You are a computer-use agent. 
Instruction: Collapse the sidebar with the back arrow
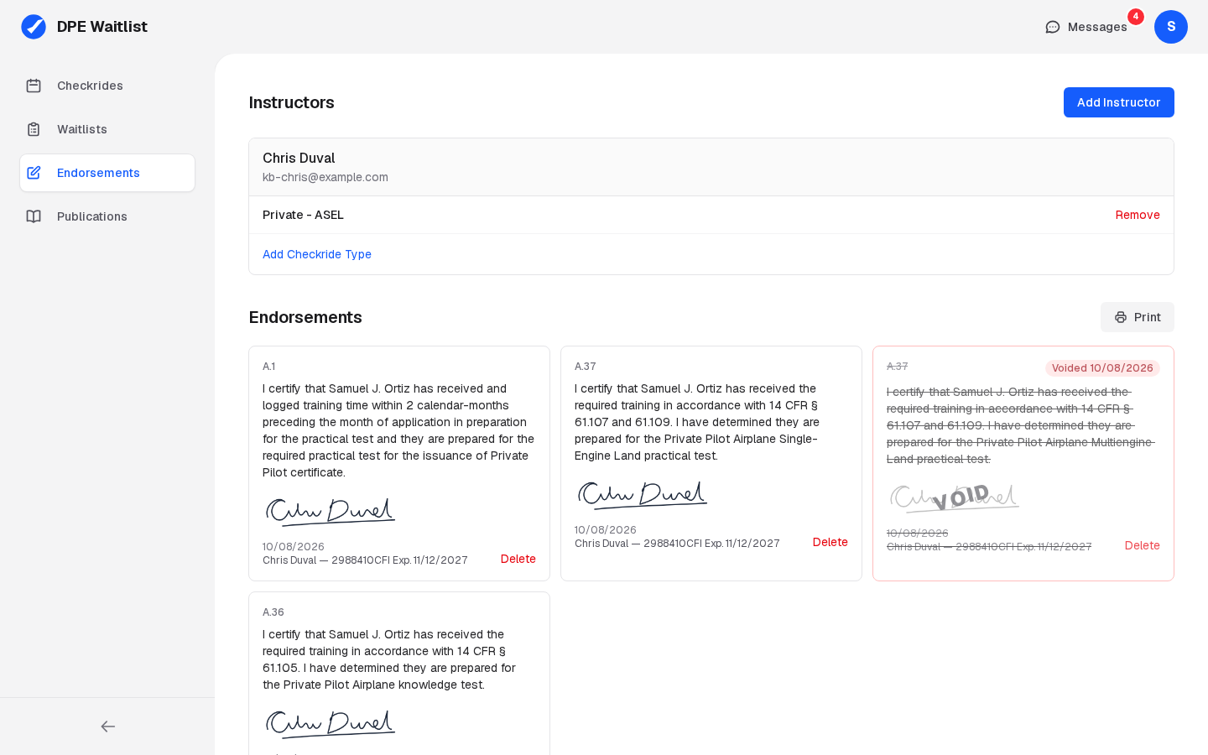(x=107, y=726)
